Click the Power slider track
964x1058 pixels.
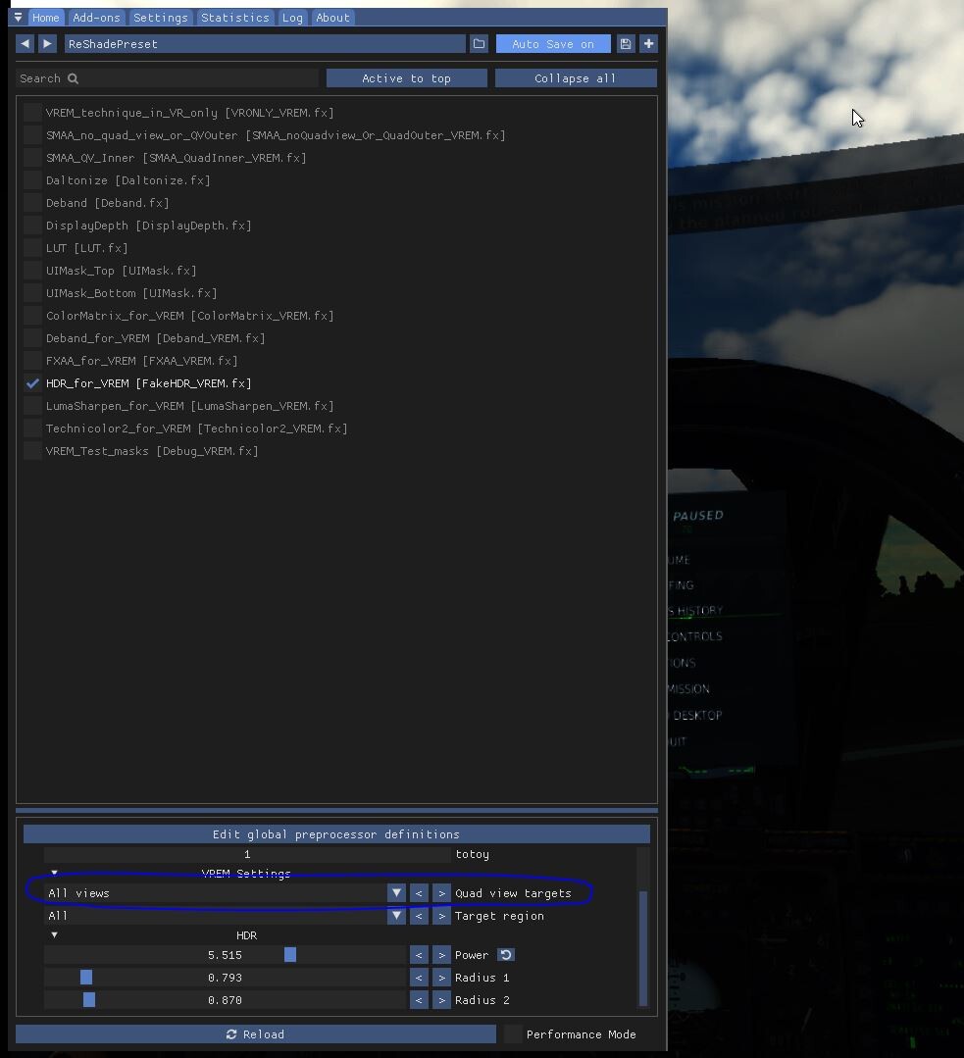pos(225,955)
